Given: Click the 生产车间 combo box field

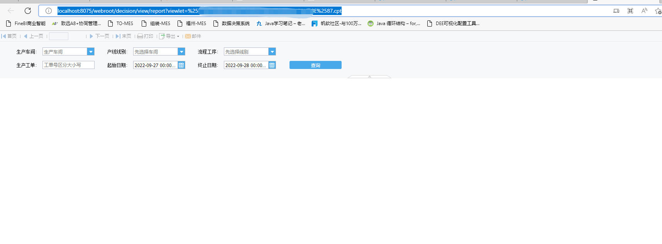Looking at the screenshot, I should point(65,52).
